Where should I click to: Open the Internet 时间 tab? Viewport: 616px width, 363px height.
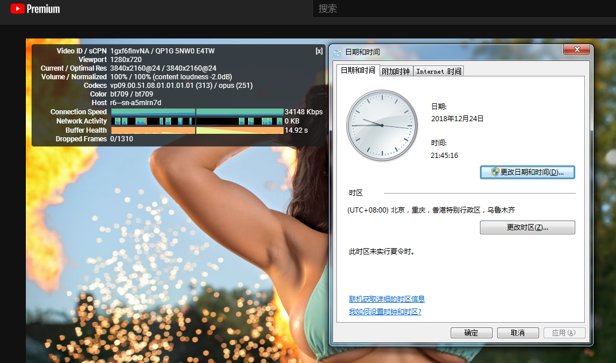pos(438,71)
